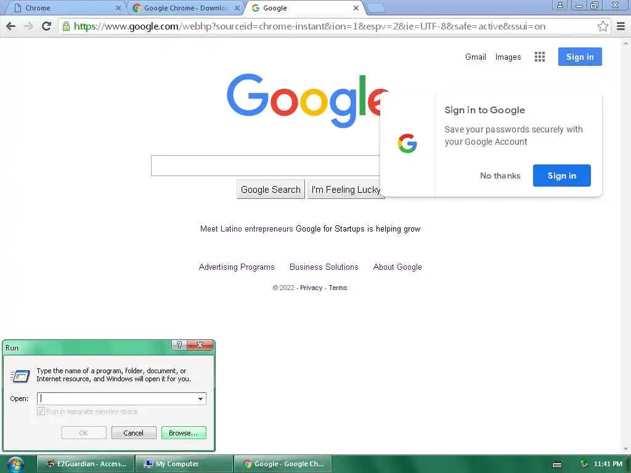Open the Terms link
This screenshot has width=631, height=473.
click(338, 288)
